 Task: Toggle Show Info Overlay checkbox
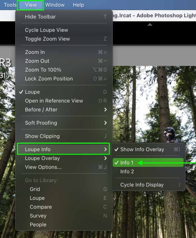pyautogui.click(x=148, y=149)
